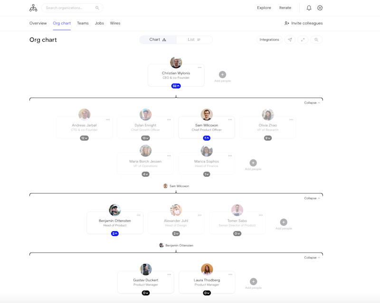Click Benjamin Ottensten section header label
This screenshot has width=380, height=303.
click(x=176, y=246)
